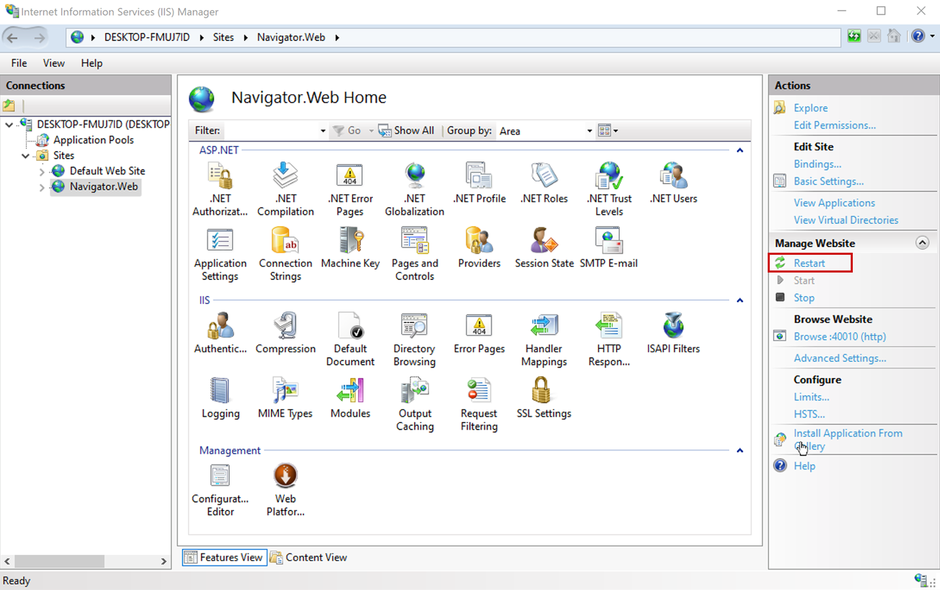Open the Configuration Editor feature
This screenshot has width=940, height=590.
[x=220, y=489]
